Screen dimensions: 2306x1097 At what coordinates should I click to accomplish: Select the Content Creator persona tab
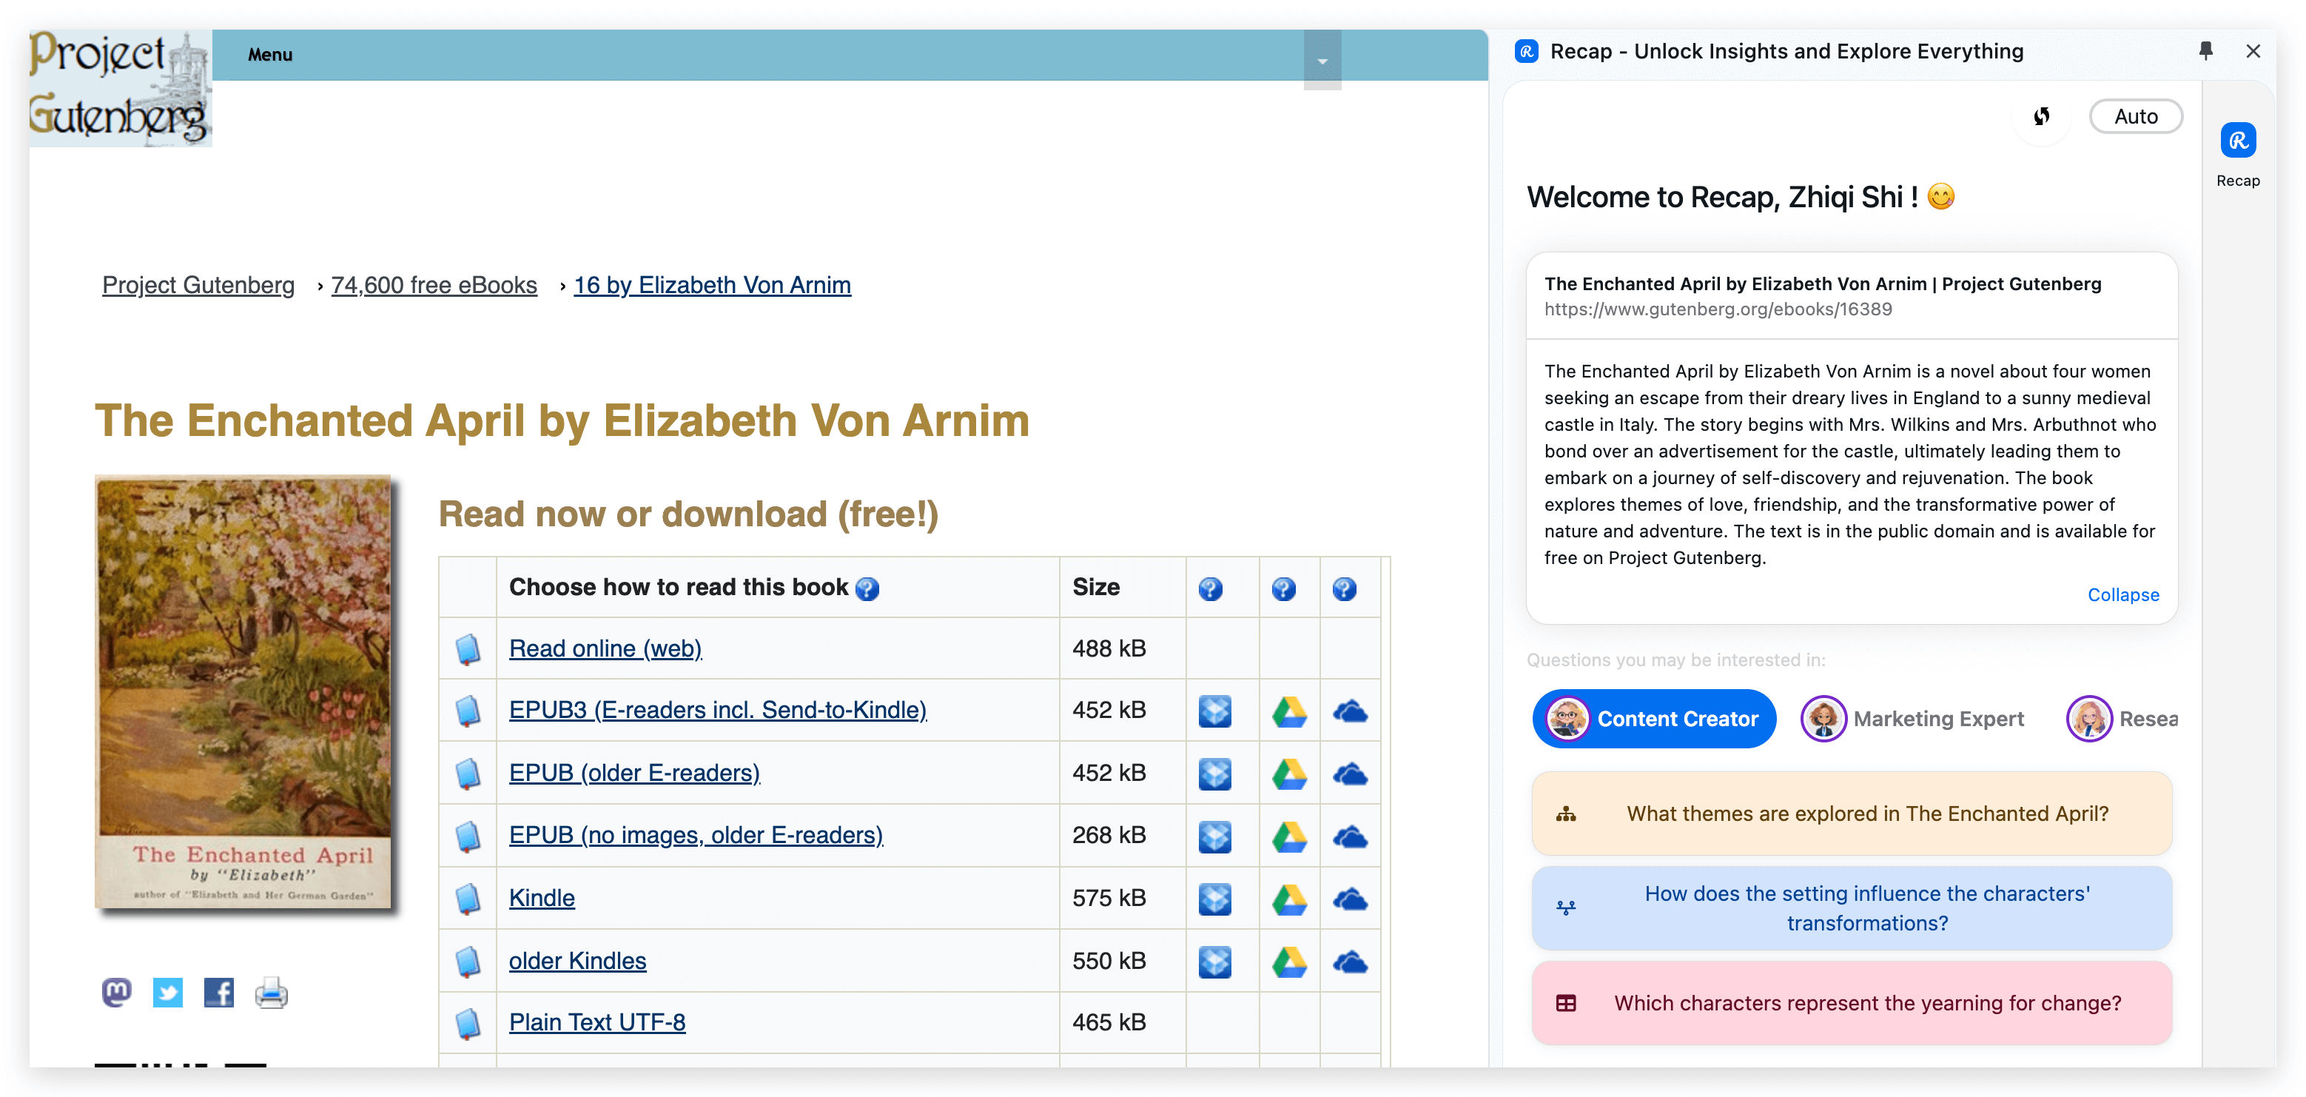pyautogui.click(x=1654, y=718)
